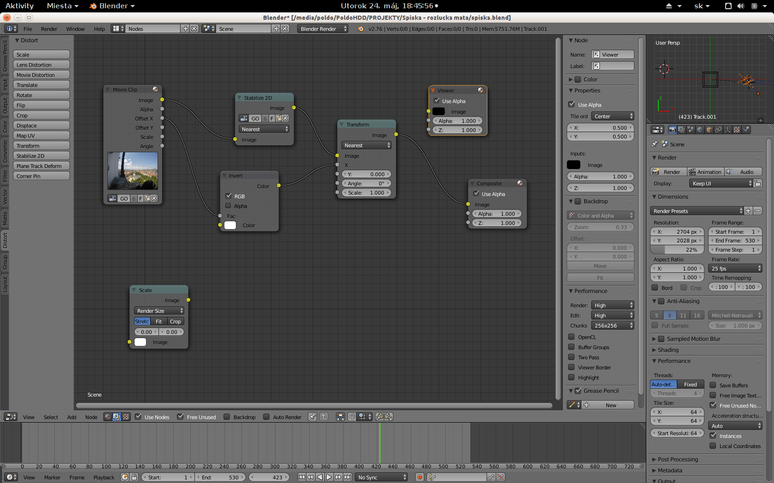The height and width of the screenshot is (483, 774).
Task: Open the Node menu in the editor header
Action: pos(91,417)
